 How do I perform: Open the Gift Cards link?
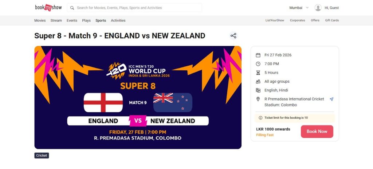pyautogui.click(x=332, y=21)
